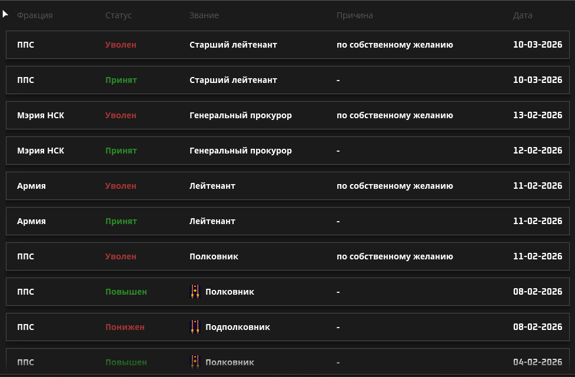Click the rank insignia icon in the 04-02-2026 row
Screen dimensions: 575x377
[195, 362]
